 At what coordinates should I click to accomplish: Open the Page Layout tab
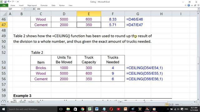click(32, 5)
